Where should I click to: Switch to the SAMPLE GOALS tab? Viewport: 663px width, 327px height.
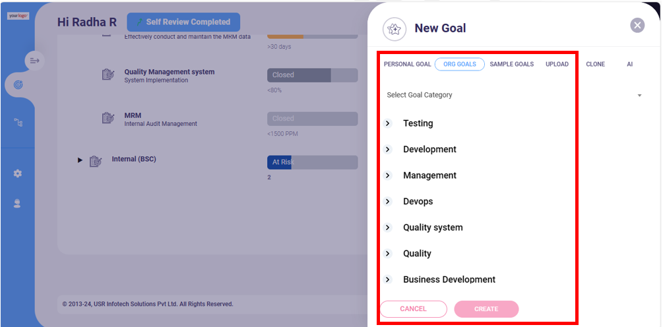click(x=512, y=64)
